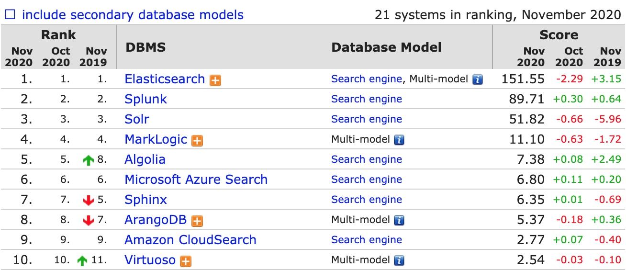Open the include secondary database models link
626x270 pixels.
coord(133,15)
